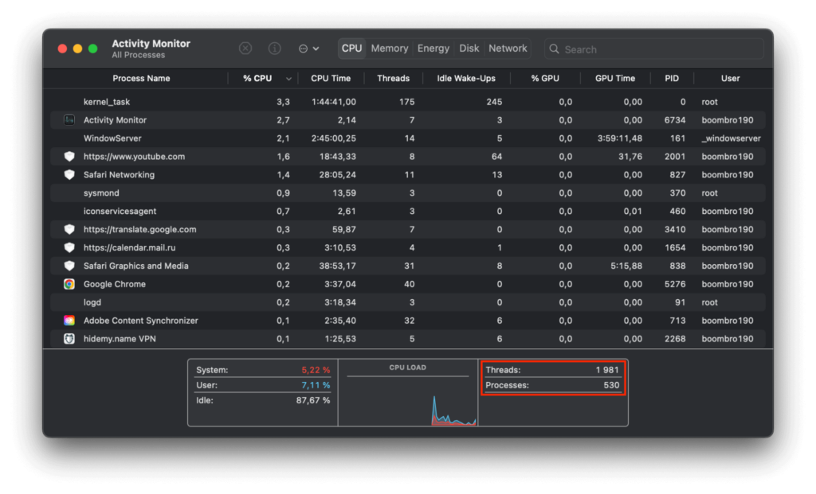
Task: Sort by the Threads column header
Action: tap(393, 79)
